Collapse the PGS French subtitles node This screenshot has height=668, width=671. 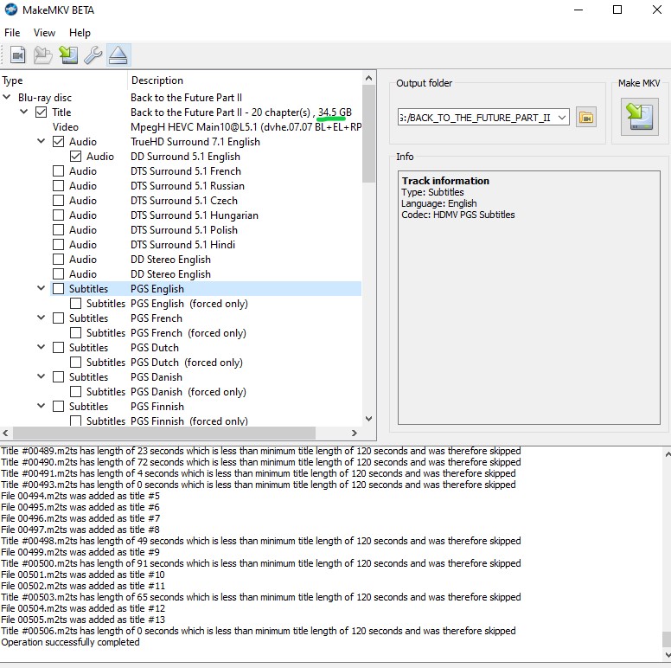pyautogui.click(x=42, y=318)
